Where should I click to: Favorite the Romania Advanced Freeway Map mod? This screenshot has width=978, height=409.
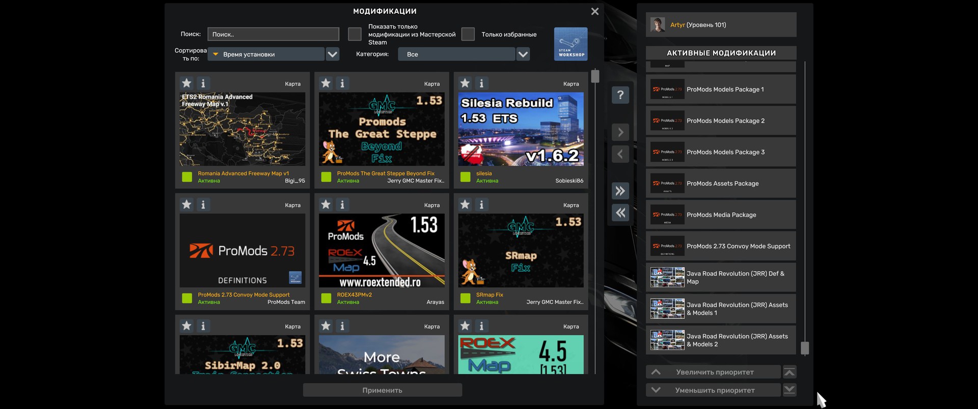click(x=187, y=83)
